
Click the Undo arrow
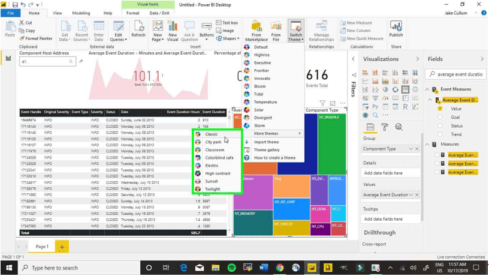(23, 5)
